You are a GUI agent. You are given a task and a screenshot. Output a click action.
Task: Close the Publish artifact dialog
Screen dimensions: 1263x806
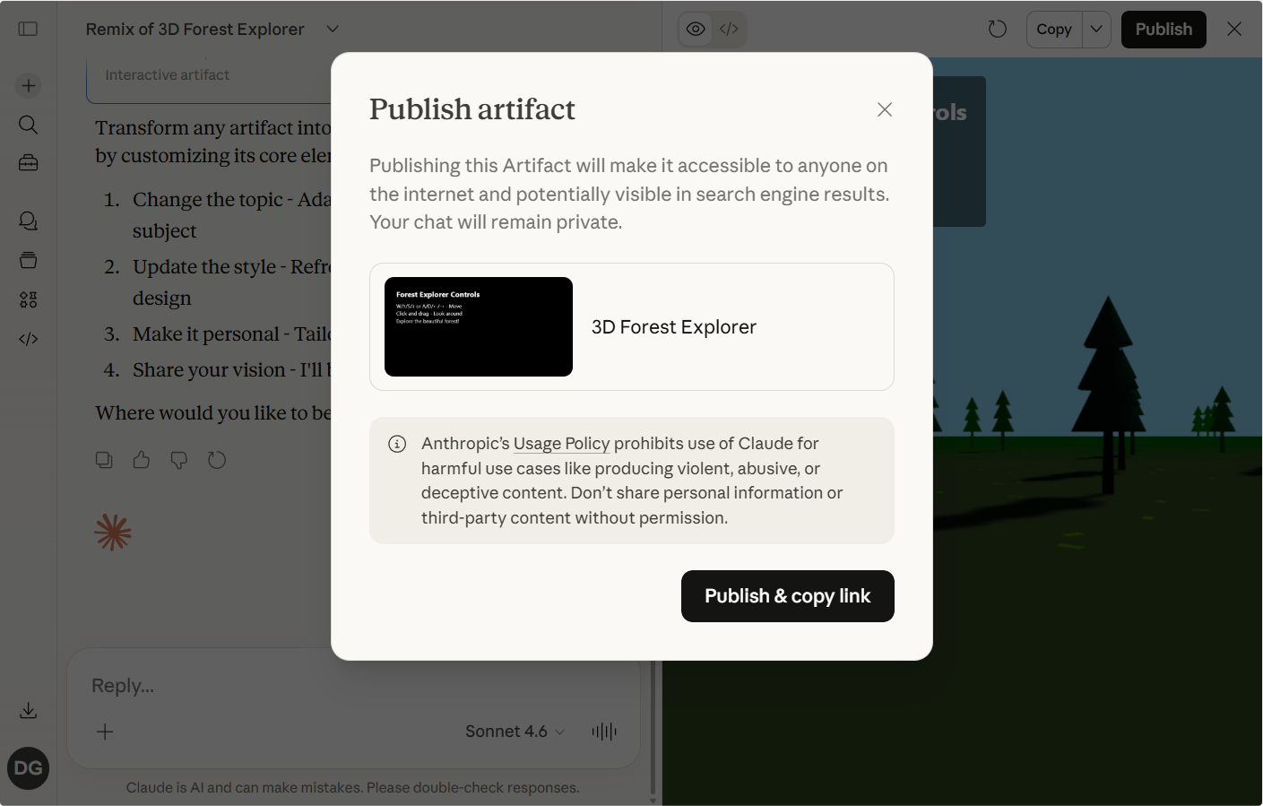[885, 109]
